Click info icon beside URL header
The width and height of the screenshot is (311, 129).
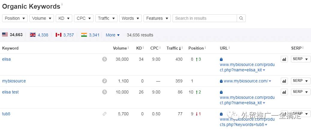coord(229,47)
